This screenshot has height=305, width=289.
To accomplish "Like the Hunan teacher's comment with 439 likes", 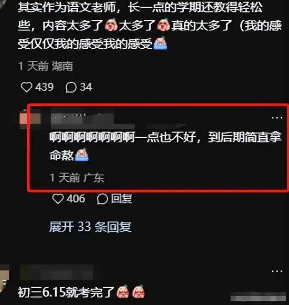I will 26,87.
